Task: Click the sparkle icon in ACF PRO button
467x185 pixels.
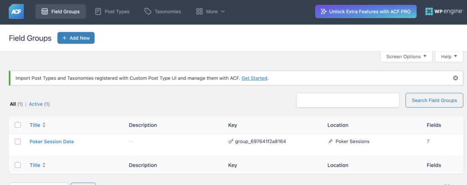Action: (323, 12)
